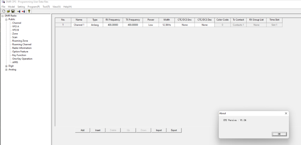Close the About dialog with X
The image size is (301, 145).
click(x=286, y=113)
